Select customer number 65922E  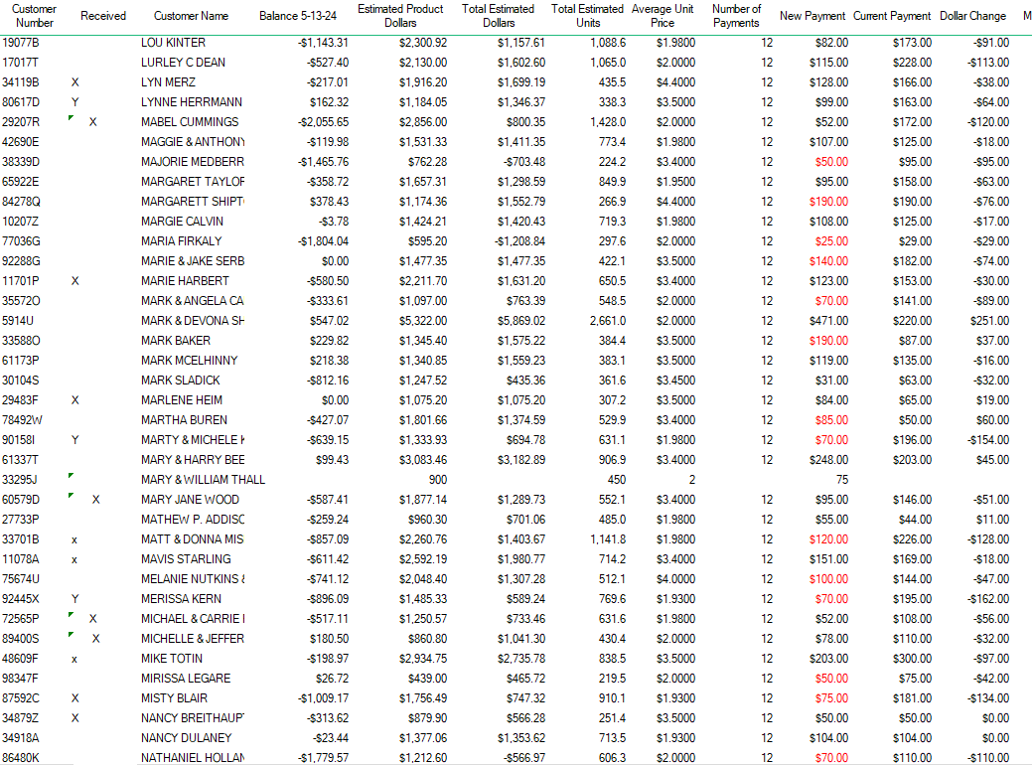(x=21, y=182)
